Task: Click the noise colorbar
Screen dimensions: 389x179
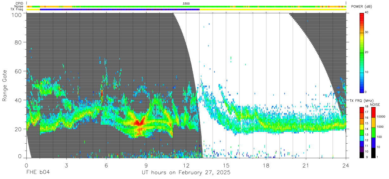Action: [x=373, y=132]
